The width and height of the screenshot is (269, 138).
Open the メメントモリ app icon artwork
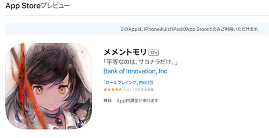[49, 86]
